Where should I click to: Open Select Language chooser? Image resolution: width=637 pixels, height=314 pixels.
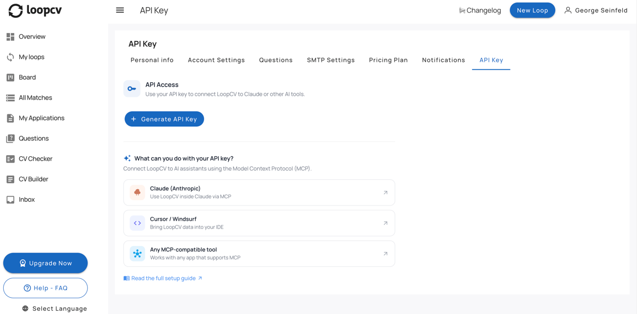pyautogui.click(x=55, y=309)
